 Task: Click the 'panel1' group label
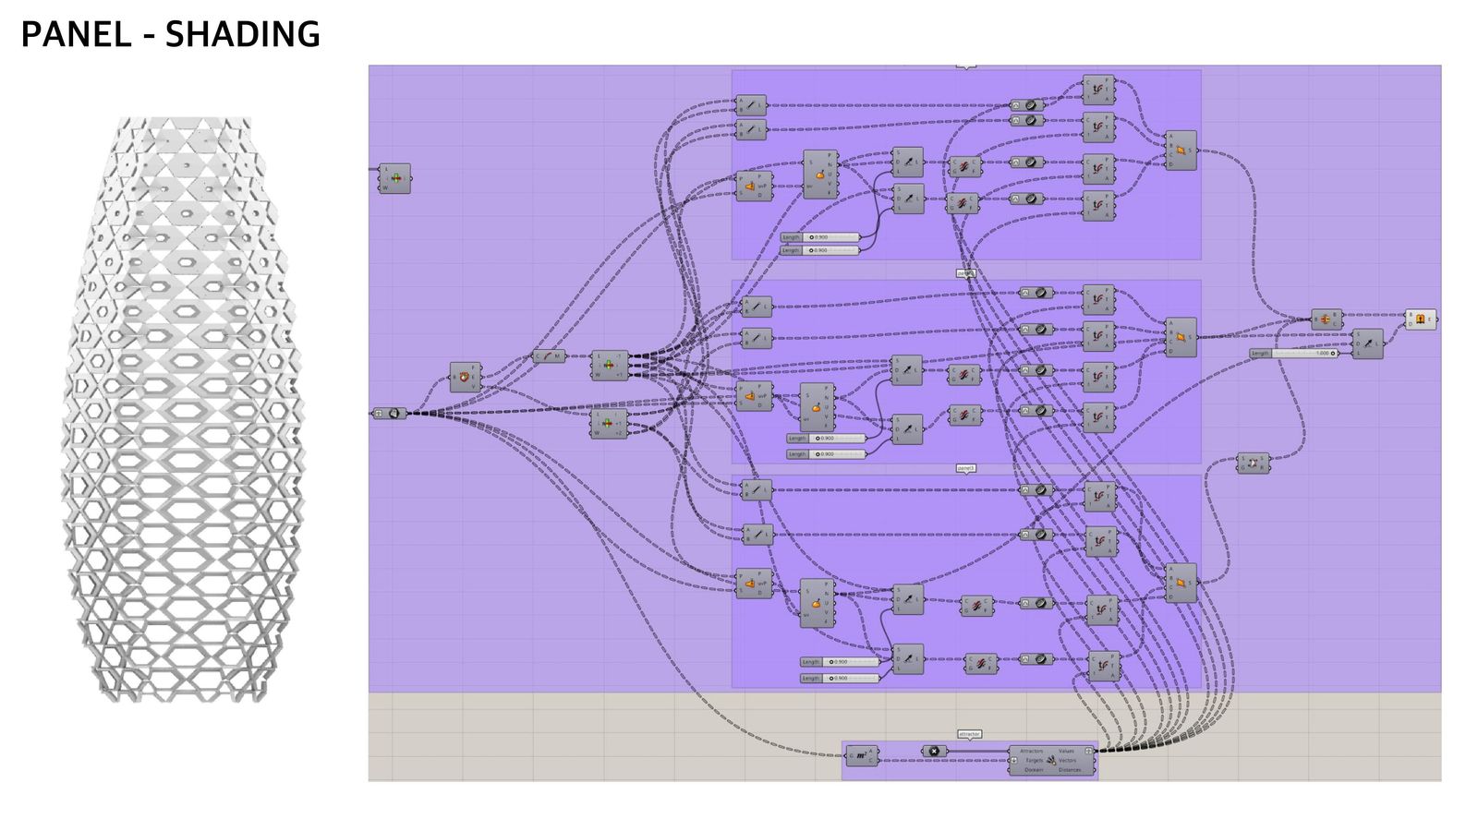[966, 273]
